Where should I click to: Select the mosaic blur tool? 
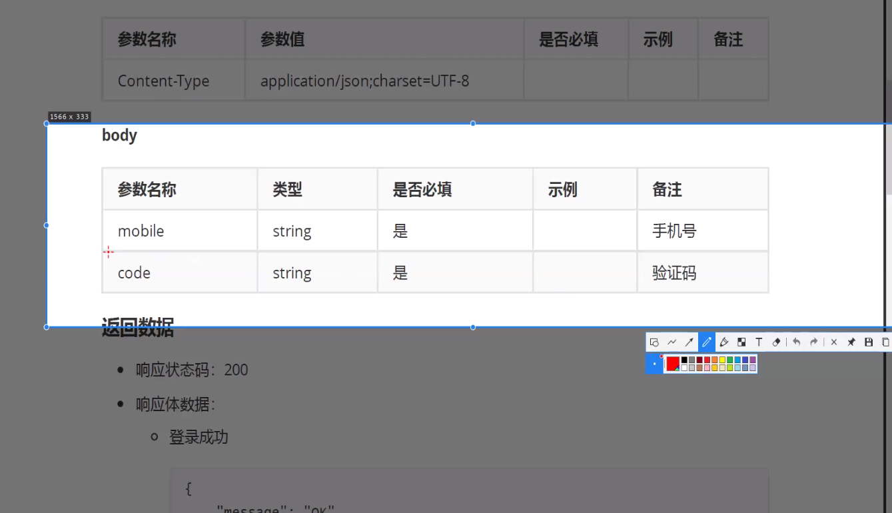coord(741,342)
